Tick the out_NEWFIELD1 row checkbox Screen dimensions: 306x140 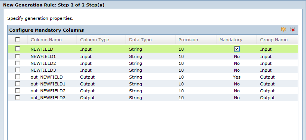[x=18, y=84]
